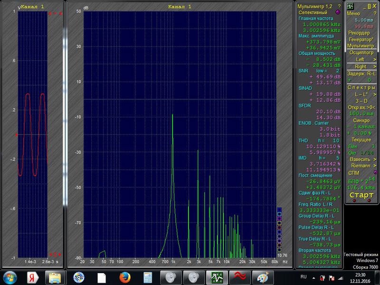Select the 3 – D spectrum mode
380x285 pixels.
click(361, 101)
